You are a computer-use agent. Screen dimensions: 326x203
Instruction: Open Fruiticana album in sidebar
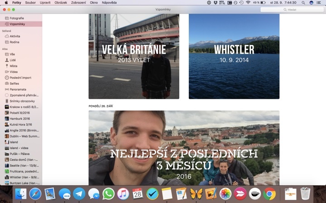coord(21,171)
